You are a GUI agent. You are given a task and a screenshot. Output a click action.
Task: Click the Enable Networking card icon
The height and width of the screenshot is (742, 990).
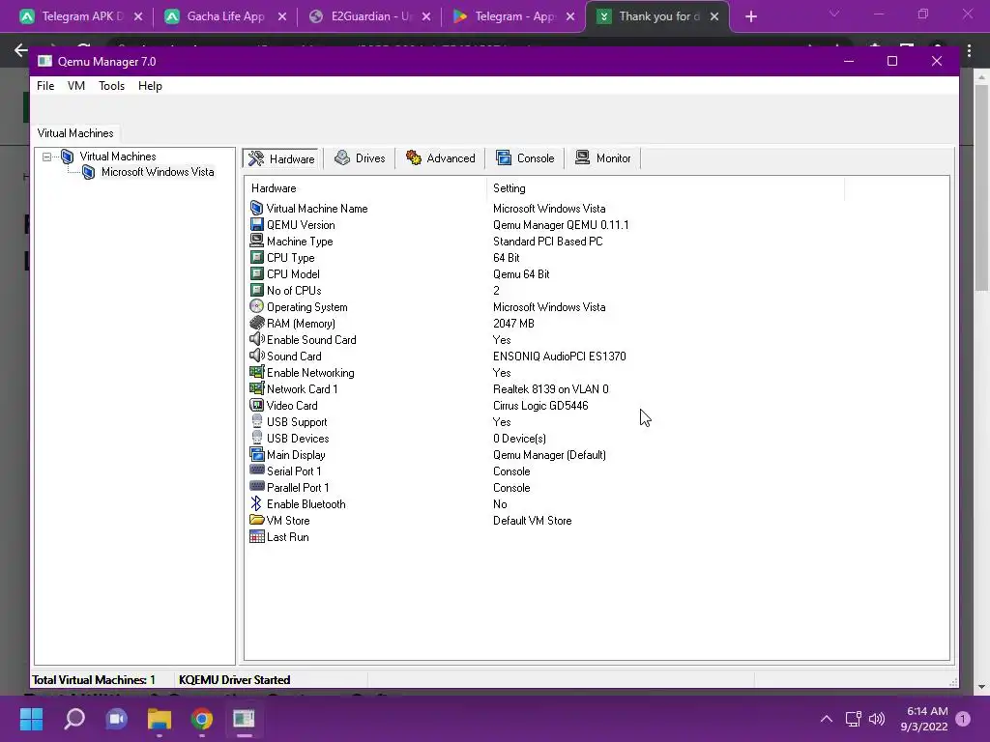[x=256, y=372]
